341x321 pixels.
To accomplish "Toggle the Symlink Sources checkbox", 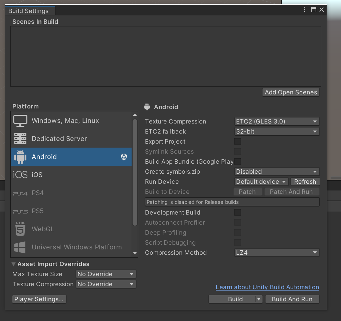I will click(237, 151).
